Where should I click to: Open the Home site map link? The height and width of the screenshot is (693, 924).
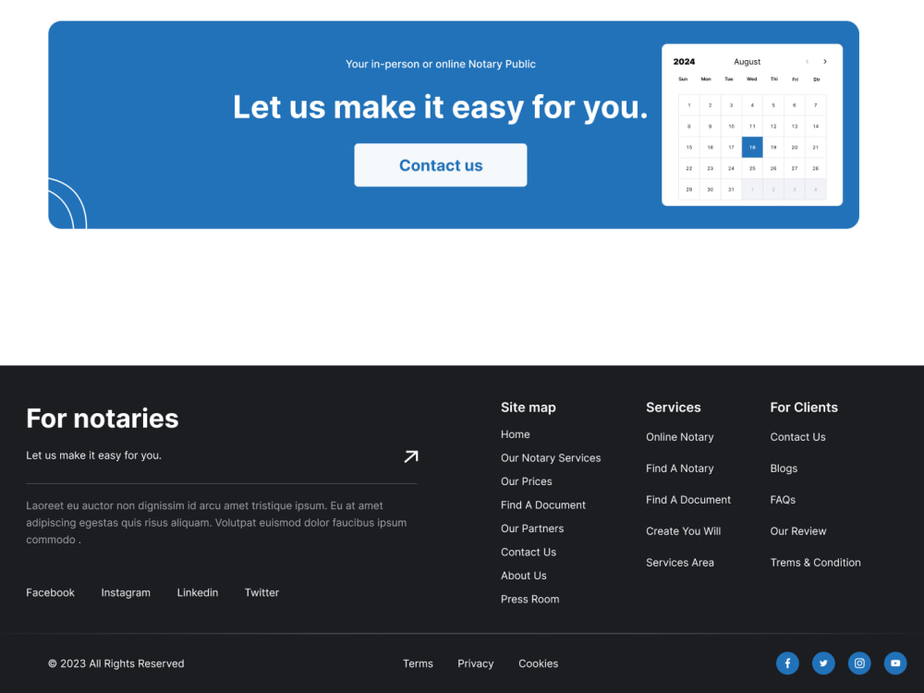tap(515, 434)
